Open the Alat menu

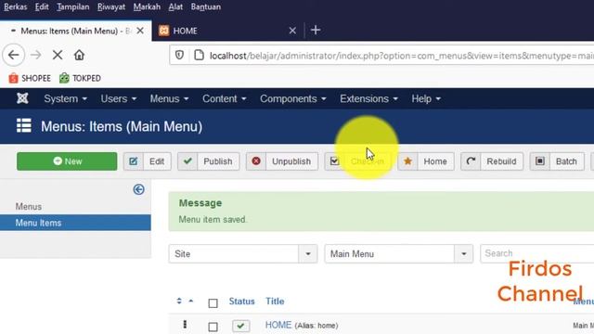tap(175, 6)
